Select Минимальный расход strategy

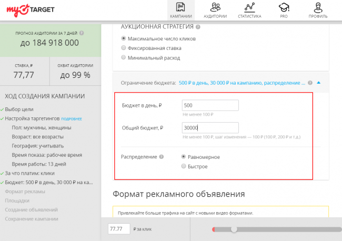(x=124, y=57)
